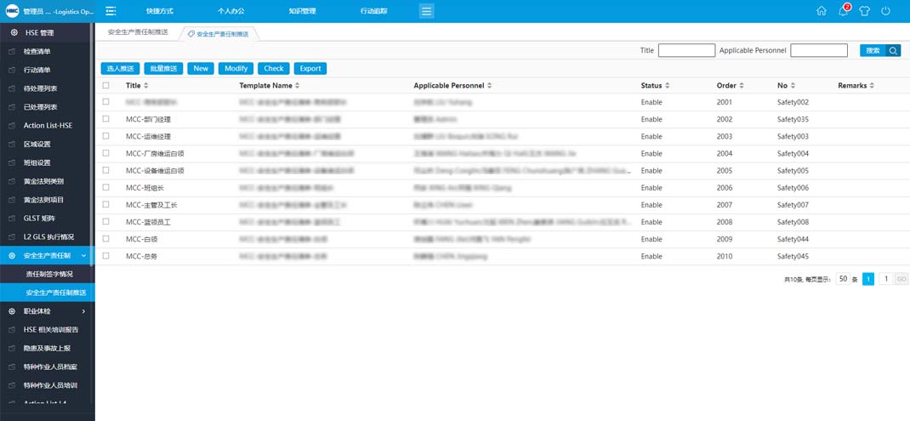
Task: Expand the 职业体检 sidebar group
Action: (x=83, y=311)
